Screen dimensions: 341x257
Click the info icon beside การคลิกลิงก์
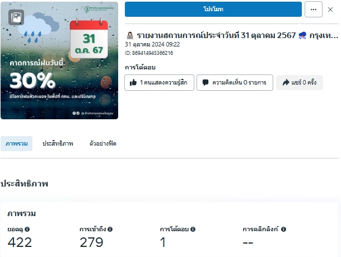(x=283, y=229)
